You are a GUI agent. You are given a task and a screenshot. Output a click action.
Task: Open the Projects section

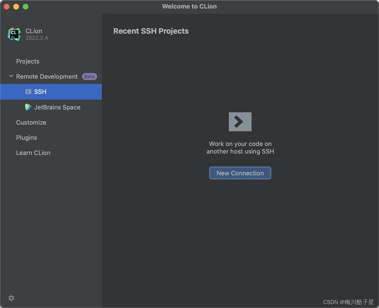28,61
